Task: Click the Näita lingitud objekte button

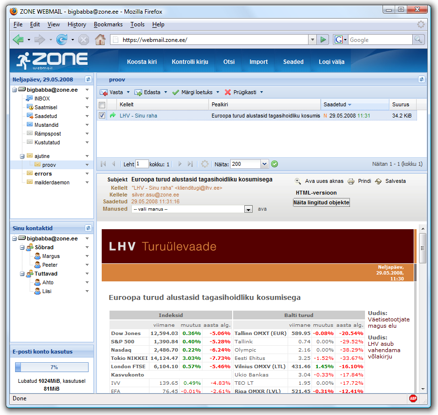Action: (321, 202)
